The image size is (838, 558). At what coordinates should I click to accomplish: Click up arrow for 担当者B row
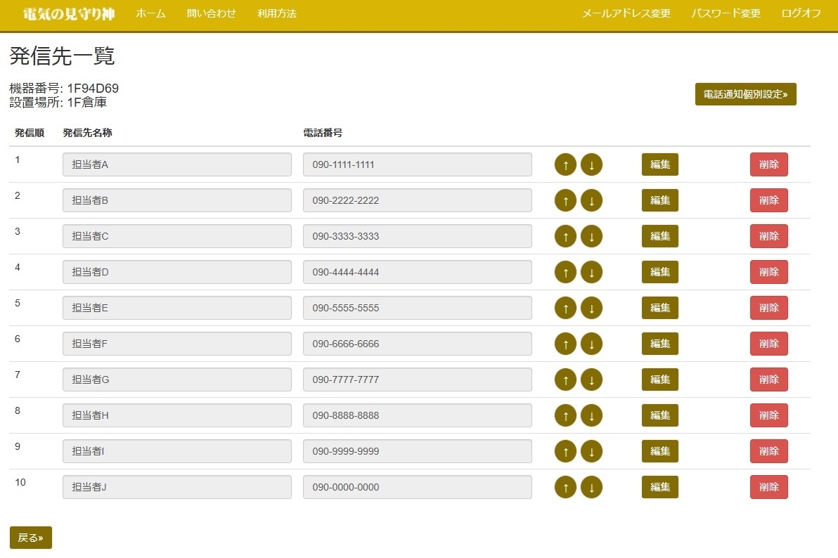pos(565,200)
